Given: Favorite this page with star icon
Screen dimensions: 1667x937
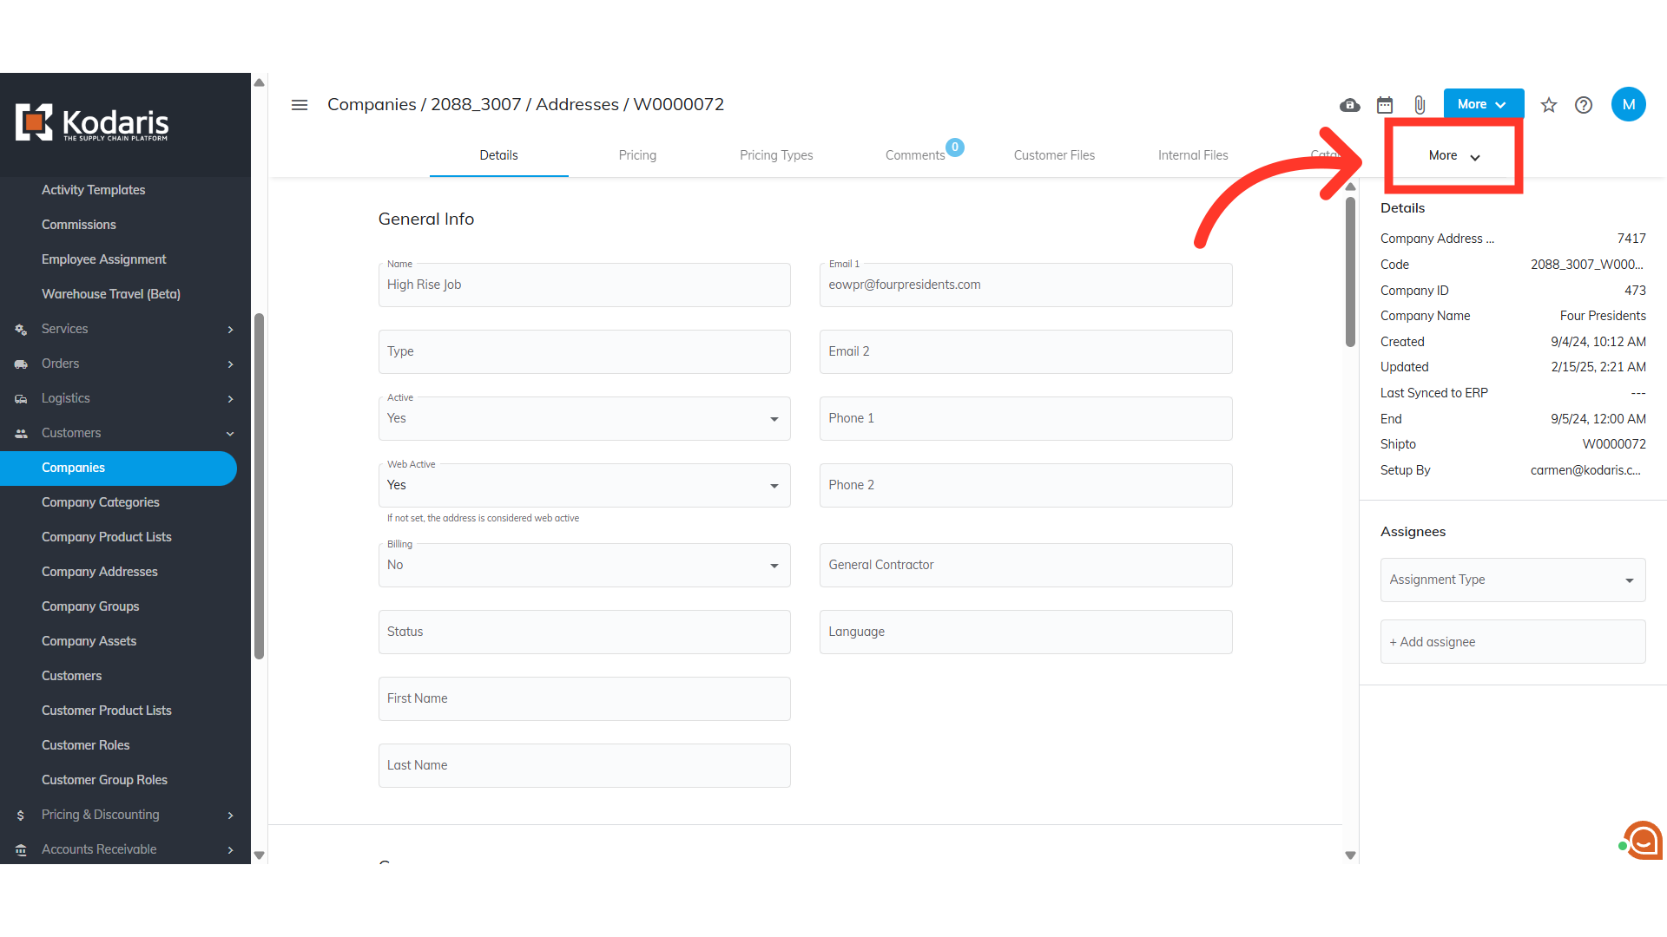Looking at the screenshot, I should point(1549,105).
